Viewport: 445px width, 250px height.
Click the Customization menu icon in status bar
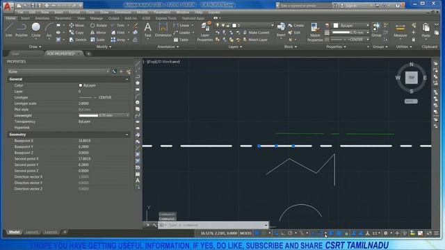pyautogui.click(x=436, y=233)
